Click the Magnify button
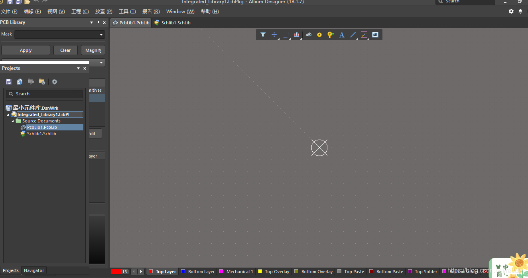This screenshot has width=528, height=278. tap(93, 50)
